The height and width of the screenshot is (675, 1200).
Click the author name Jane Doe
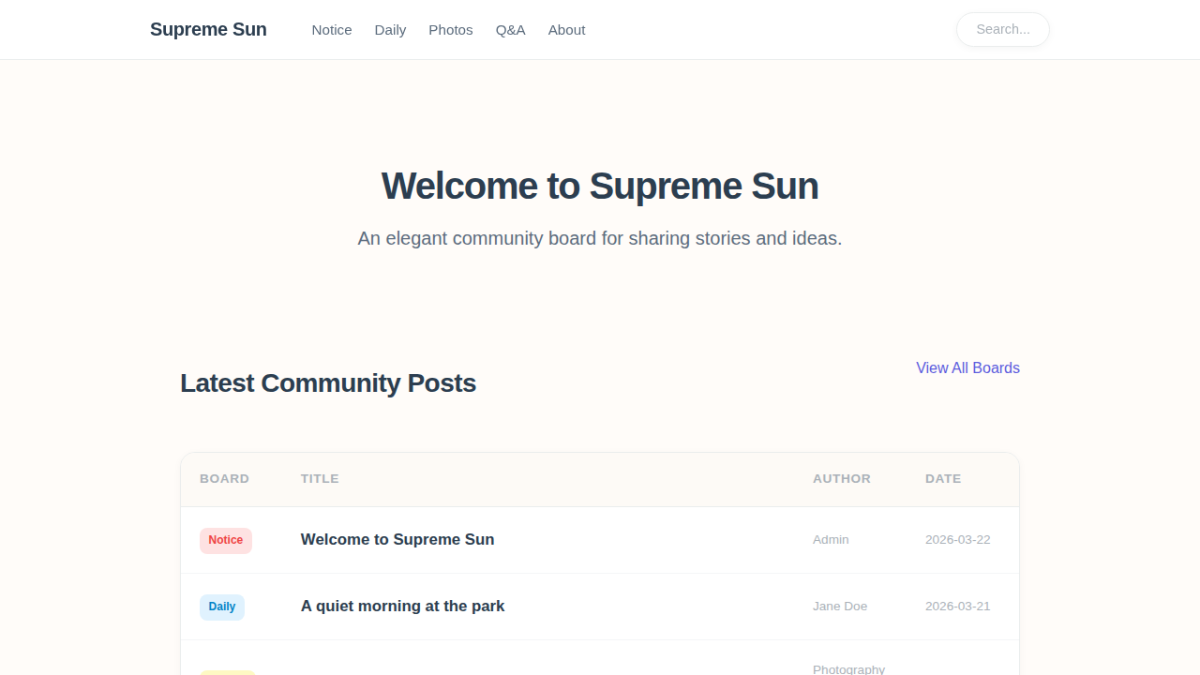tap(840, 606)
